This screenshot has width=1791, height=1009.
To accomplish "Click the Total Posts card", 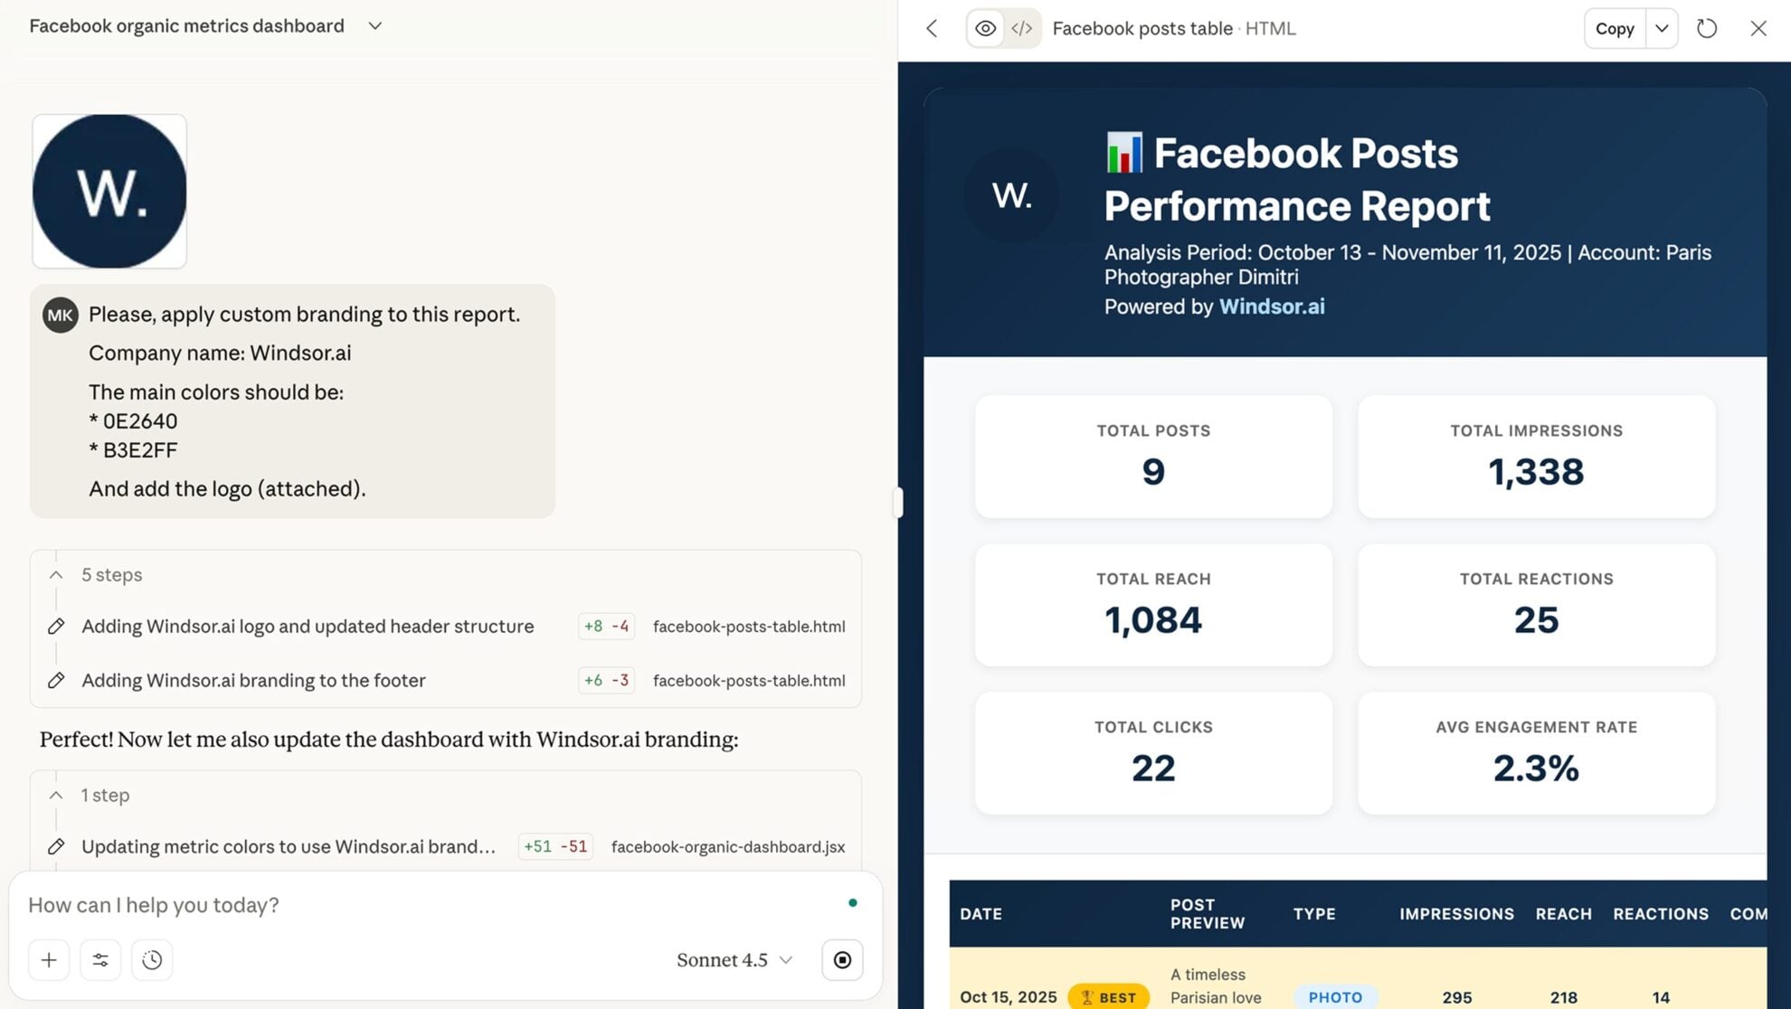I will [1153, 457].
